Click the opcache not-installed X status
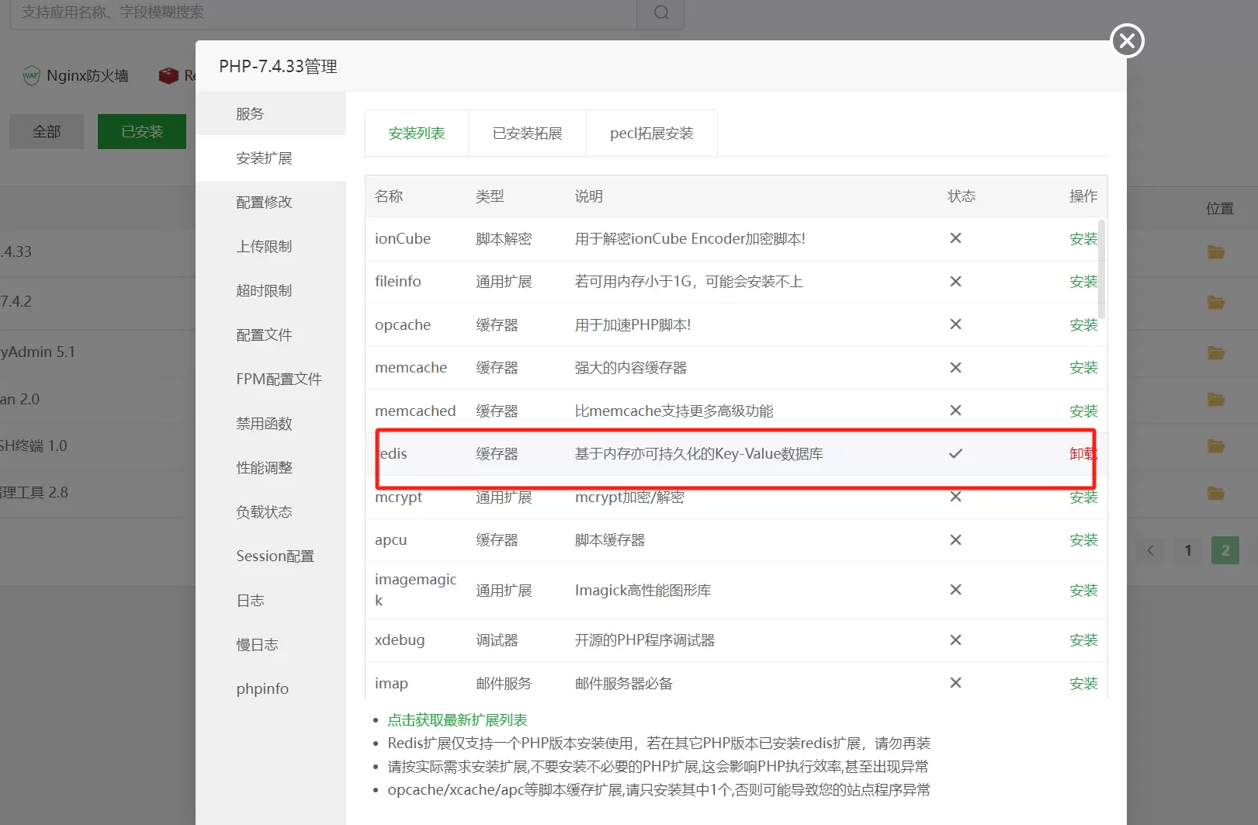The height and width of the screenshot is (825, 1258). (955, 324)
